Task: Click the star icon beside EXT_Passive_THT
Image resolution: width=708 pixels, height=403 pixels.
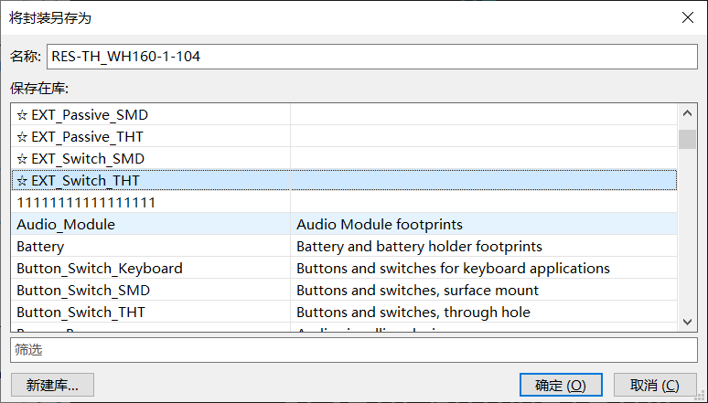Action: coord(22,137)
